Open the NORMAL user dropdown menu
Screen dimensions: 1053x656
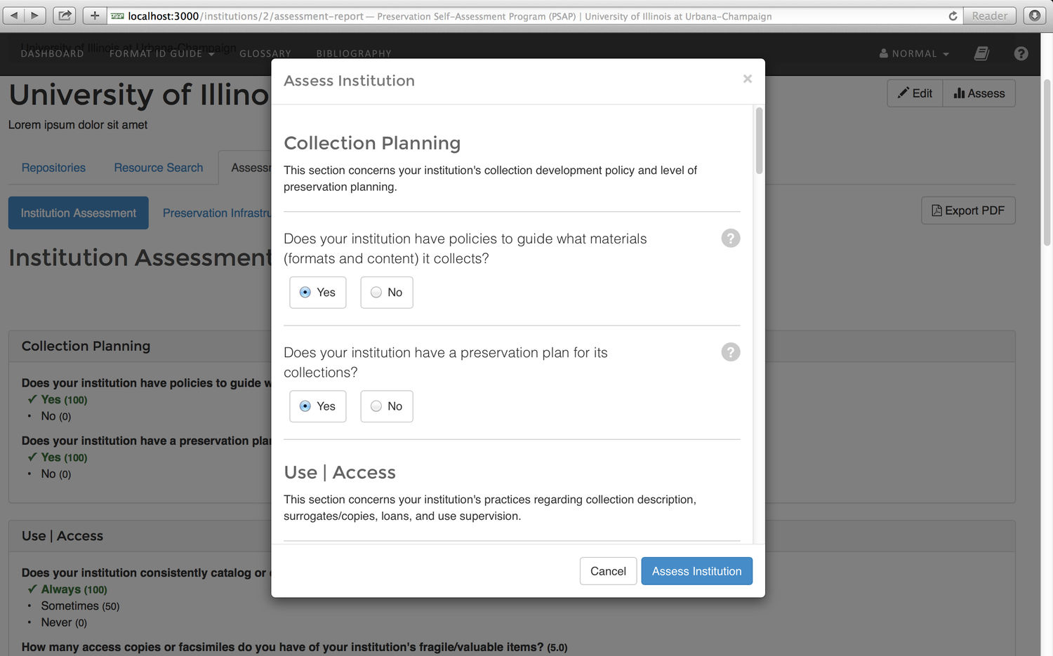point(913,53)
